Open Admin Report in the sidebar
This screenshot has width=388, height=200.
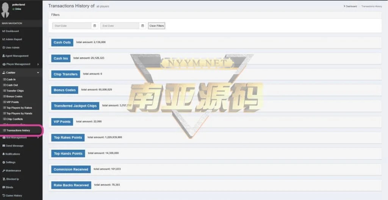click(x=14, y=39)
